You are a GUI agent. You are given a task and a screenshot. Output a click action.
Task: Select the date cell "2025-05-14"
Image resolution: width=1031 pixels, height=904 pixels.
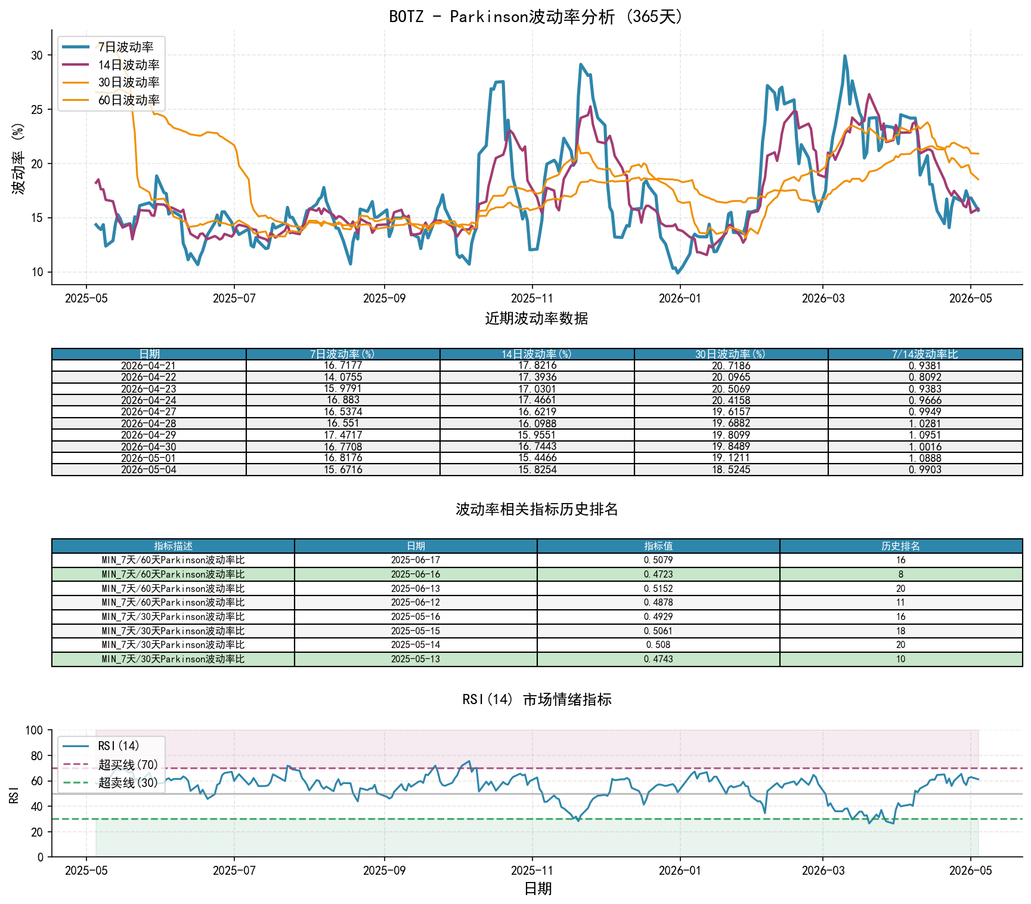coord(416,645)
